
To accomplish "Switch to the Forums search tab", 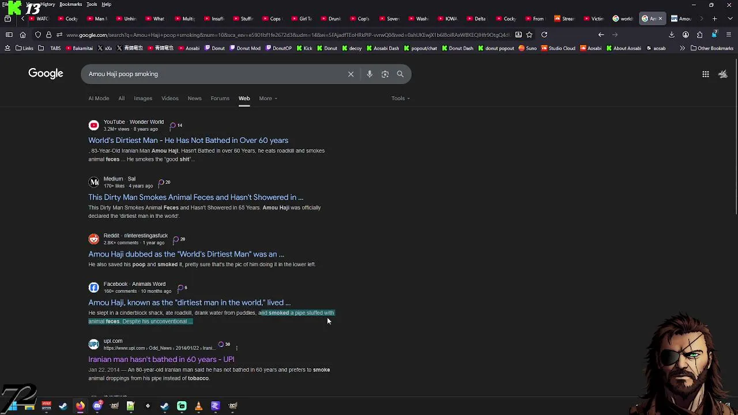I will [220, 98].
